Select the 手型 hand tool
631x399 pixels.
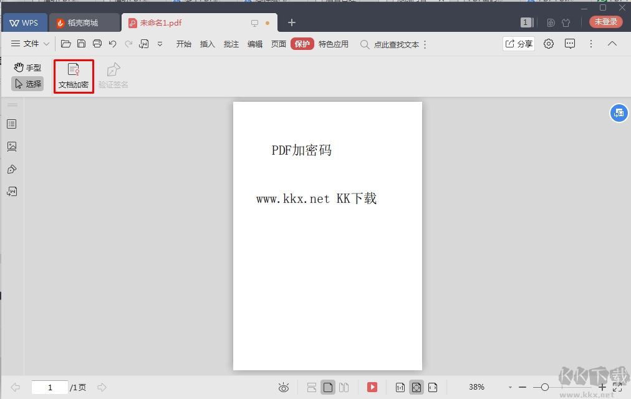[27, 67]
